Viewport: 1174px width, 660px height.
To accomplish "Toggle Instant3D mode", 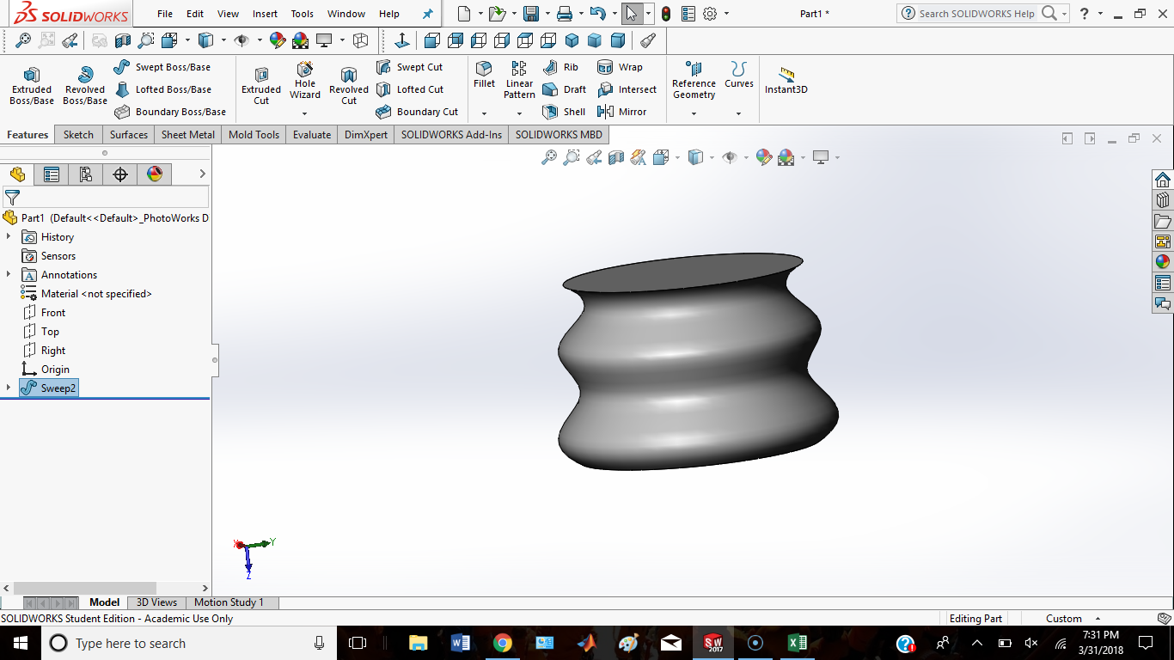I will pos(786,81).
